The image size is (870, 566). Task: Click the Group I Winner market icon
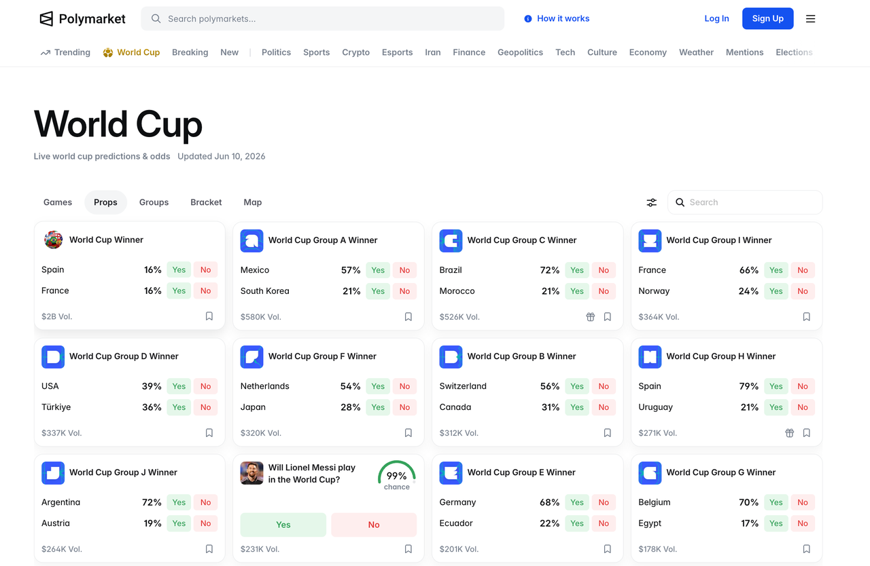(x=650, y=240)
